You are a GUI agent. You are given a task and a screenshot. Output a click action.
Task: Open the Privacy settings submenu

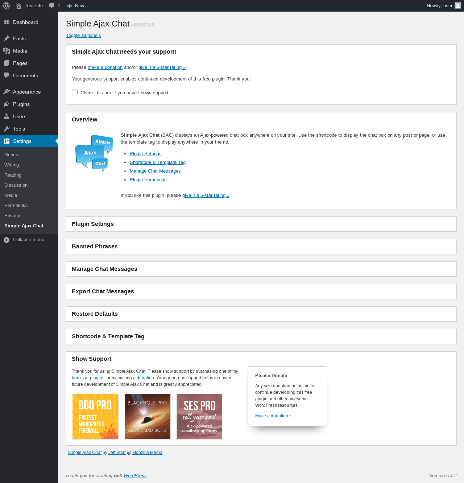click(12, 216)
